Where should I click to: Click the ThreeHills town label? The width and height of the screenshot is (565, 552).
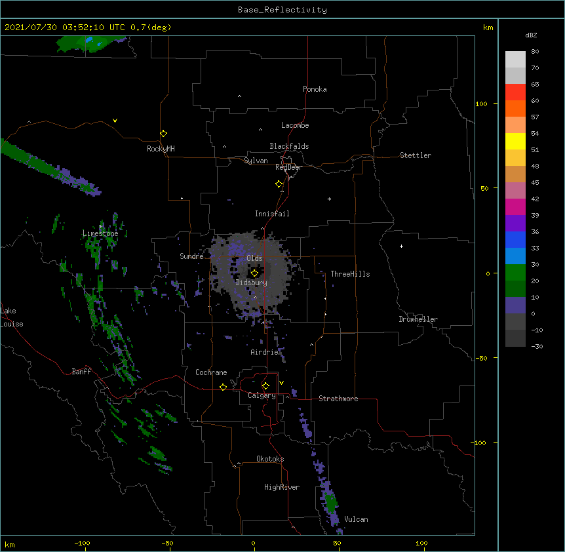pyautogui.click(x=350, y=274)
